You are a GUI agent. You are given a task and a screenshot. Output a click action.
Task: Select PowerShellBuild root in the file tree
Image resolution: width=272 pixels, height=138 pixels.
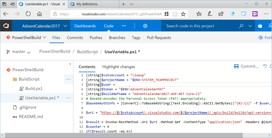pyautogui.click(x=28, y=70)
